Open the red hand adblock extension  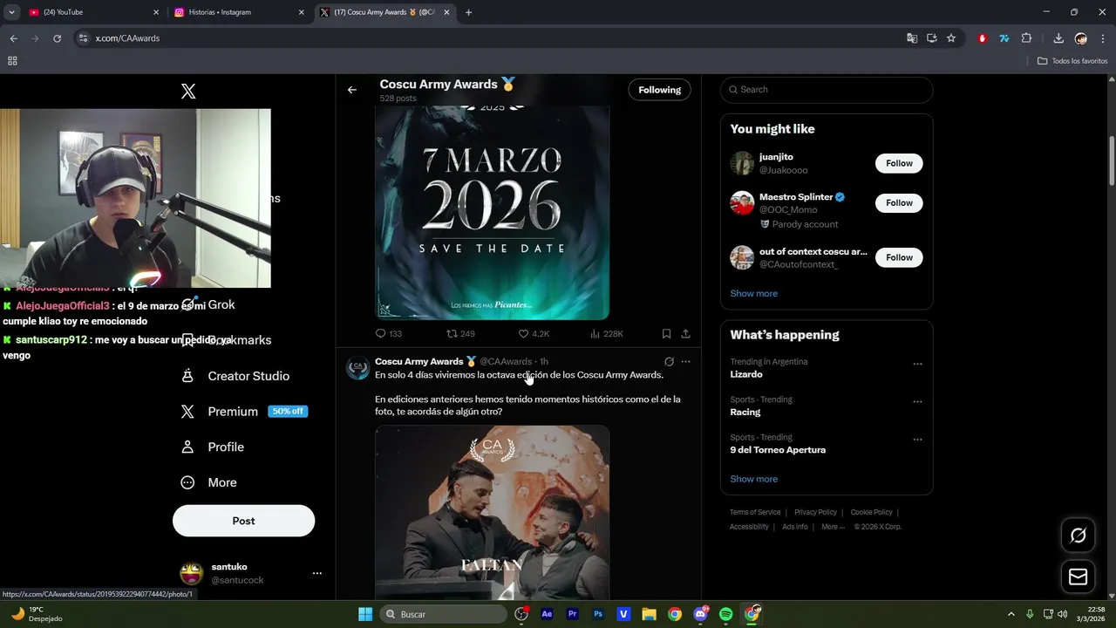(983, 38)
